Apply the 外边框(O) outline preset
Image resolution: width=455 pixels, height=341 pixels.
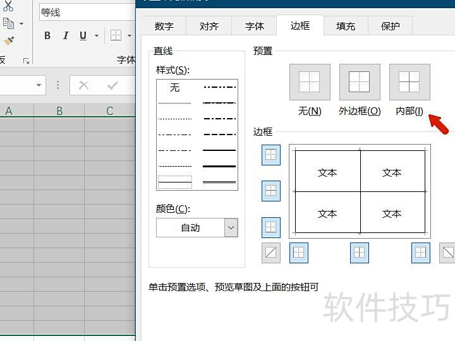tap(360, 82)
